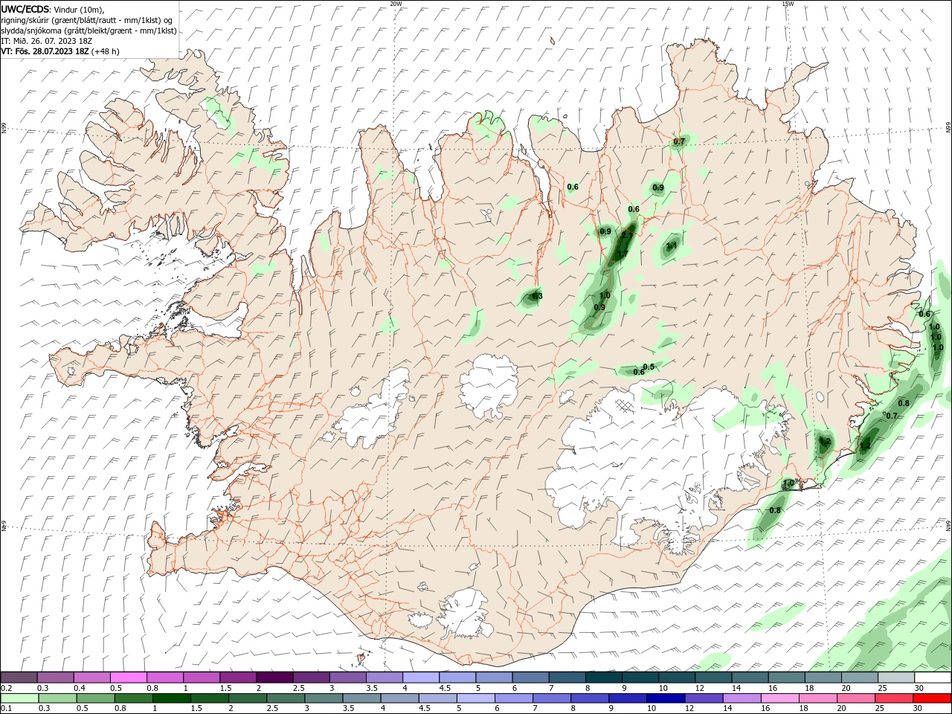The height and width of the screenshot is (714, 952).
Task: Click the palest green swatch labeled 0.1 in lower legend
Action: 19,698
